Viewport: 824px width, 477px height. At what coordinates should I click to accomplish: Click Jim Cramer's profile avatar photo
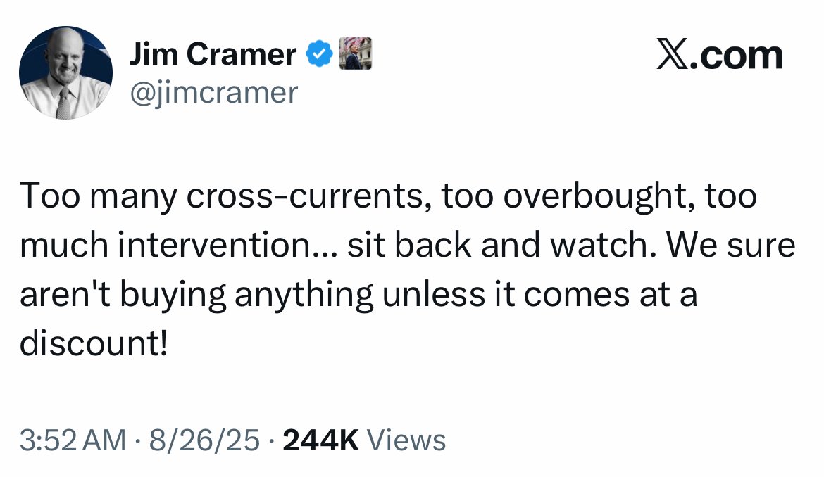(65, 73)
